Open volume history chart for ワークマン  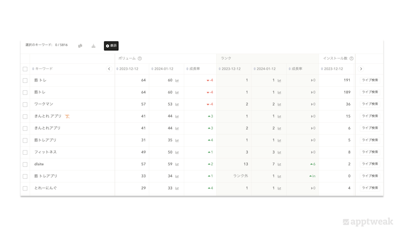(177, 104)
